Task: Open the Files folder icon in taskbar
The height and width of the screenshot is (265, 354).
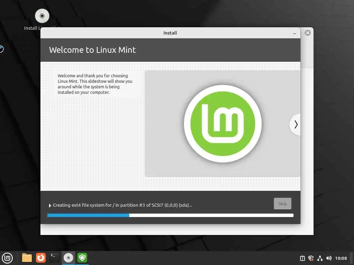Action: coord(27,258)
